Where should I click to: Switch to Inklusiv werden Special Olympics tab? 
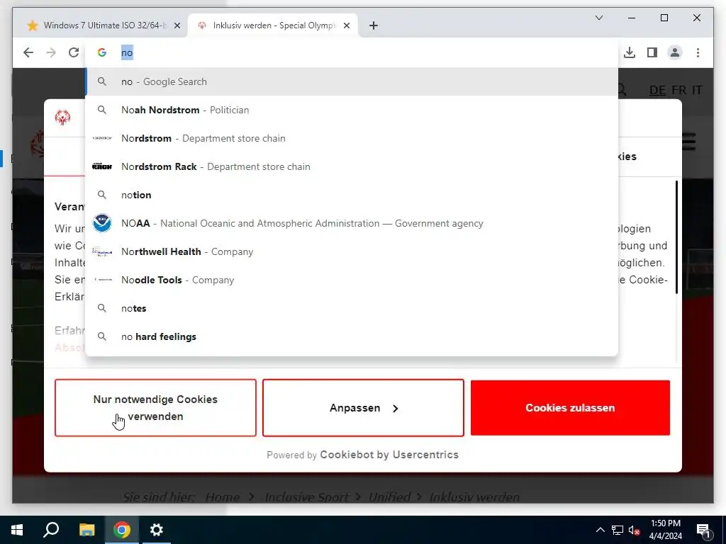click(273, 25)
